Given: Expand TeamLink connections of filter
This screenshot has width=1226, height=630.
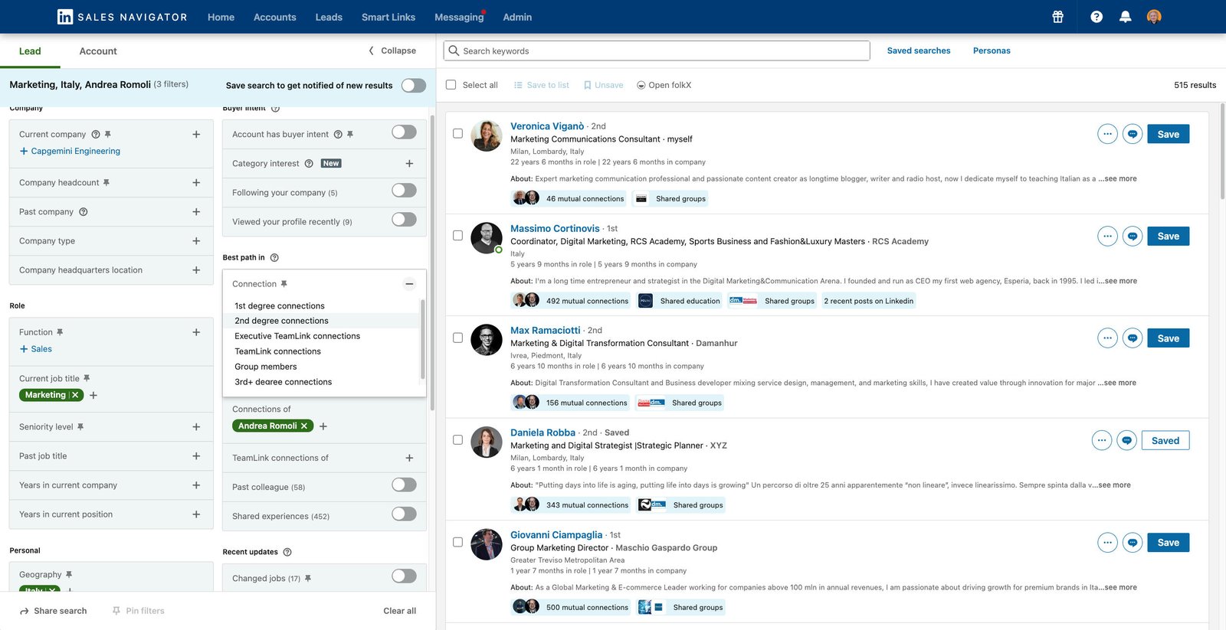Looking at the screenshot, I should [x=409, y=458].
